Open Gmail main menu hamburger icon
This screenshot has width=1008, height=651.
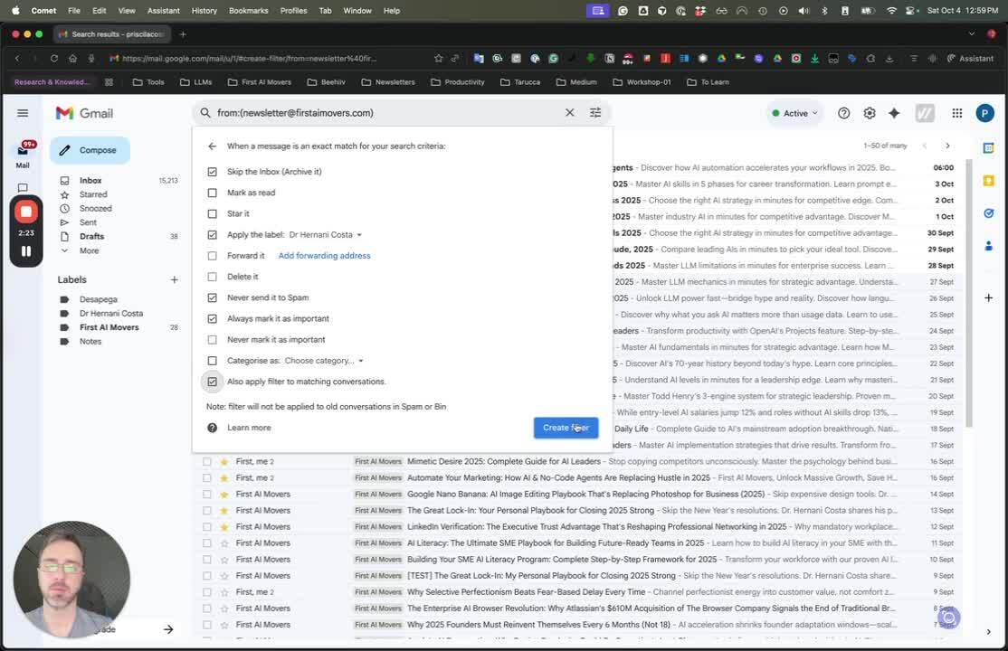pyautogui.click(x=23, y=113)
